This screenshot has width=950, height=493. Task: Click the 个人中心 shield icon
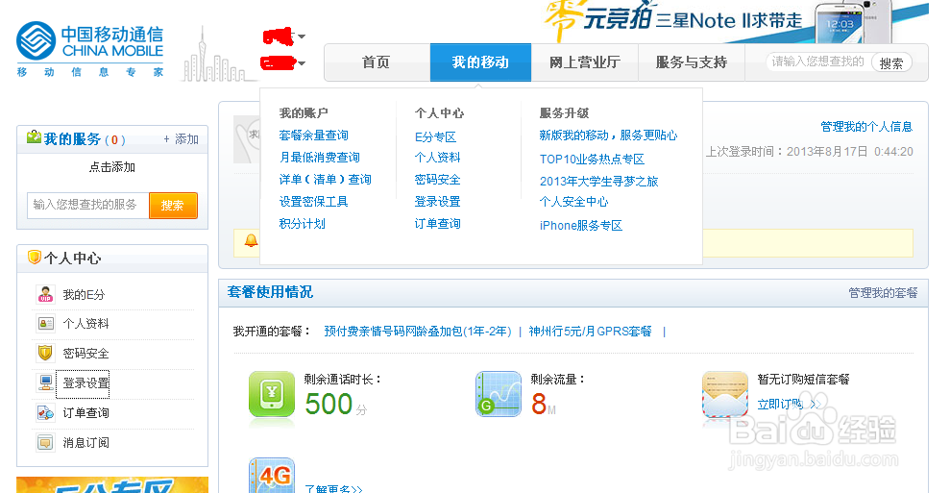coord(35,258)
